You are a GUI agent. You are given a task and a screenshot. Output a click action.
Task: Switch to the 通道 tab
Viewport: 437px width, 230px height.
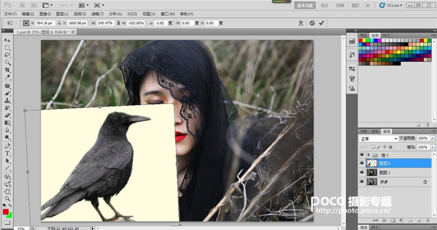363,228
